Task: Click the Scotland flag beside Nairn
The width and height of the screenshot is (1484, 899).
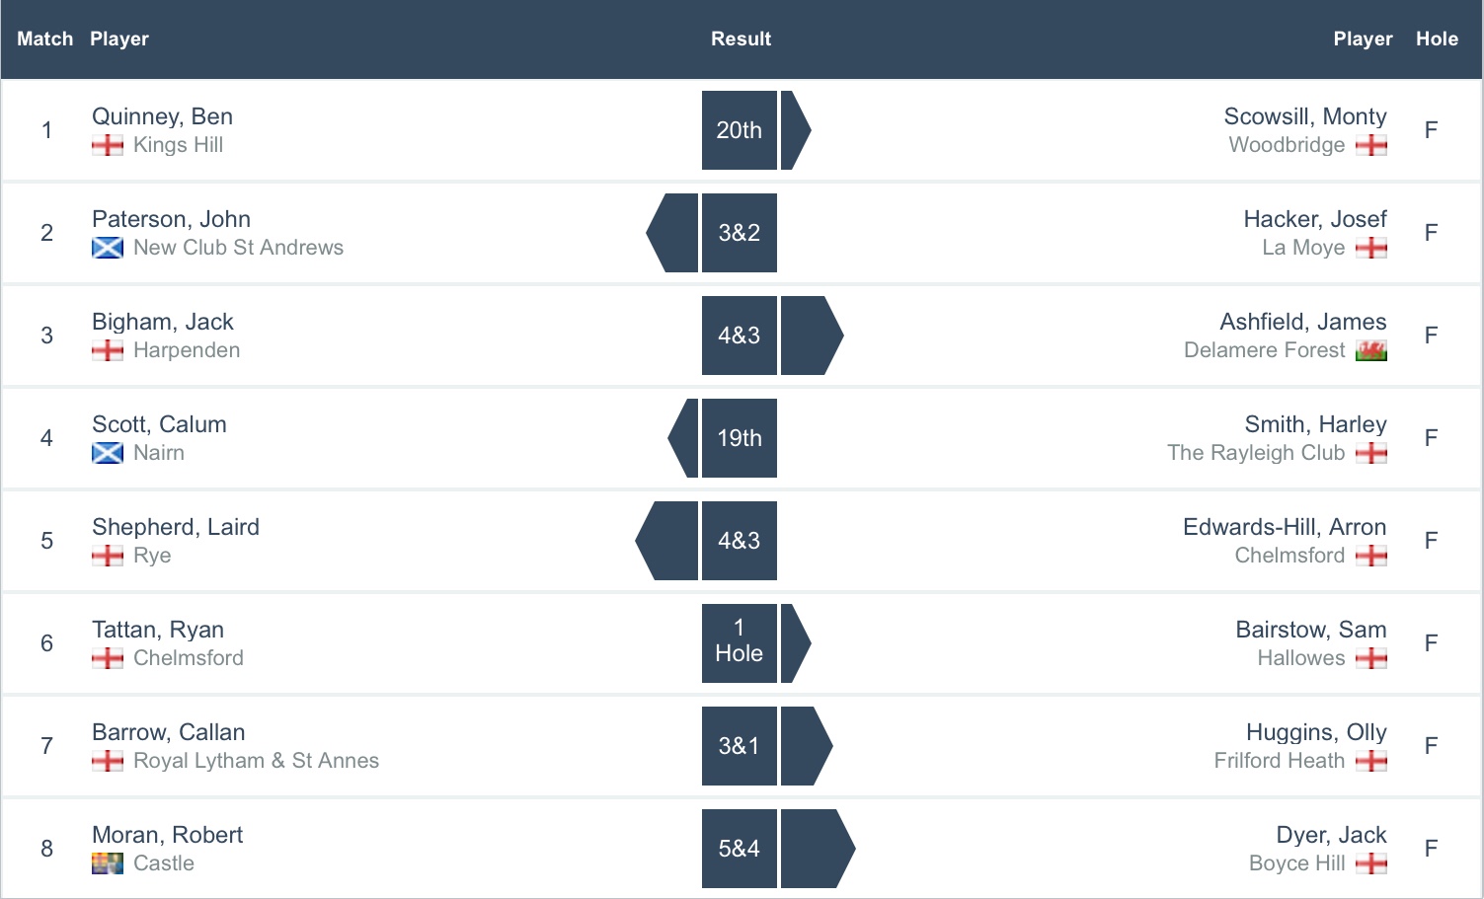Action: click(x=108, y=453)
